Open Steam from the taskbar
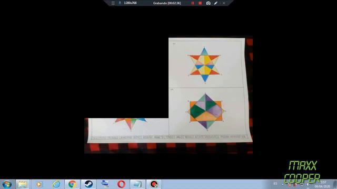 [x=88, y=184]
